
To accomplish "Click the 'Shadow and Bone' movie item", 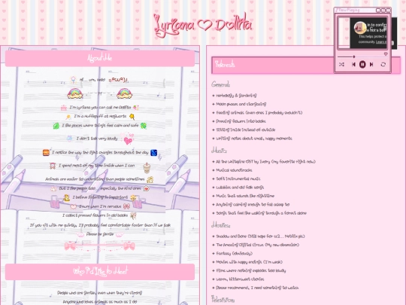I will (260, 236).
